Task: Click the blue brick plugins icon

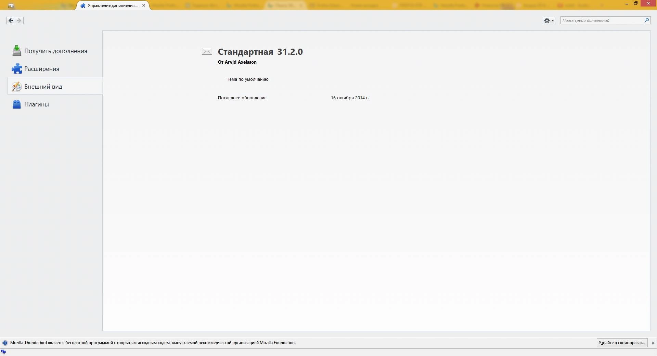Action: pos(16,104)
